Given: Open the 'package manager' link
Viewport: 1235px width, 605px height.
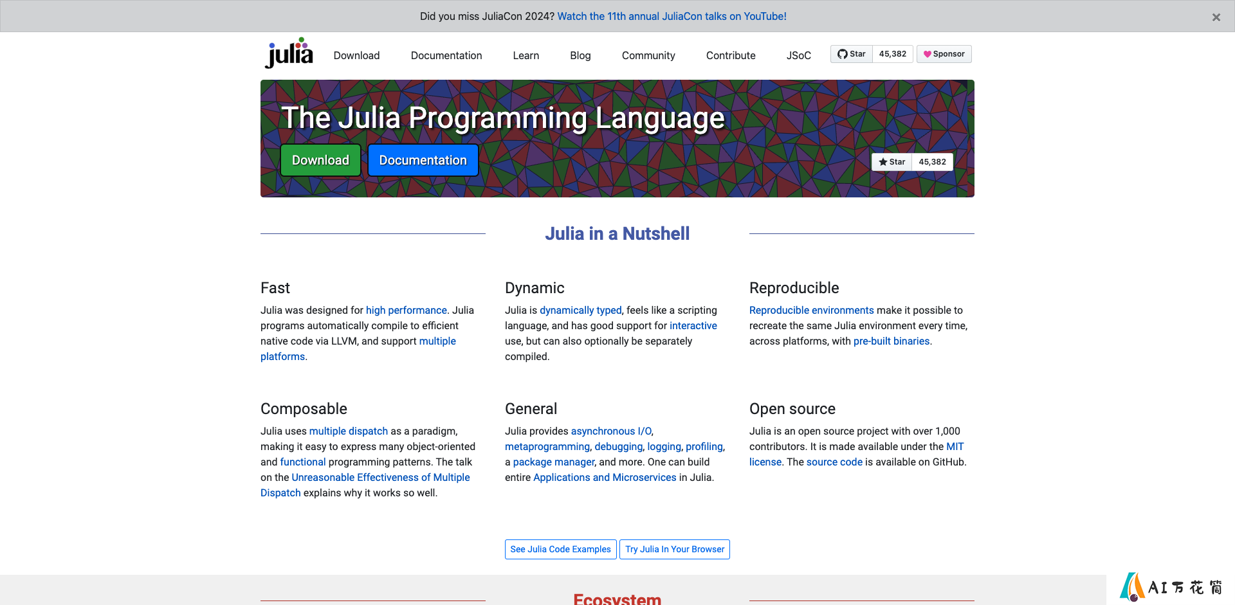Looking at the screenshot, I should pyautogui.click(x=554, y=462).
